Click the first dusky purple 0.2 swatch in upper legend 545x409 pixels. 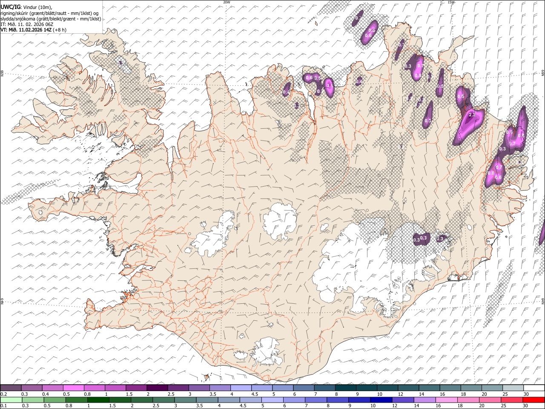pyautogui.click(x=11, y=388)
